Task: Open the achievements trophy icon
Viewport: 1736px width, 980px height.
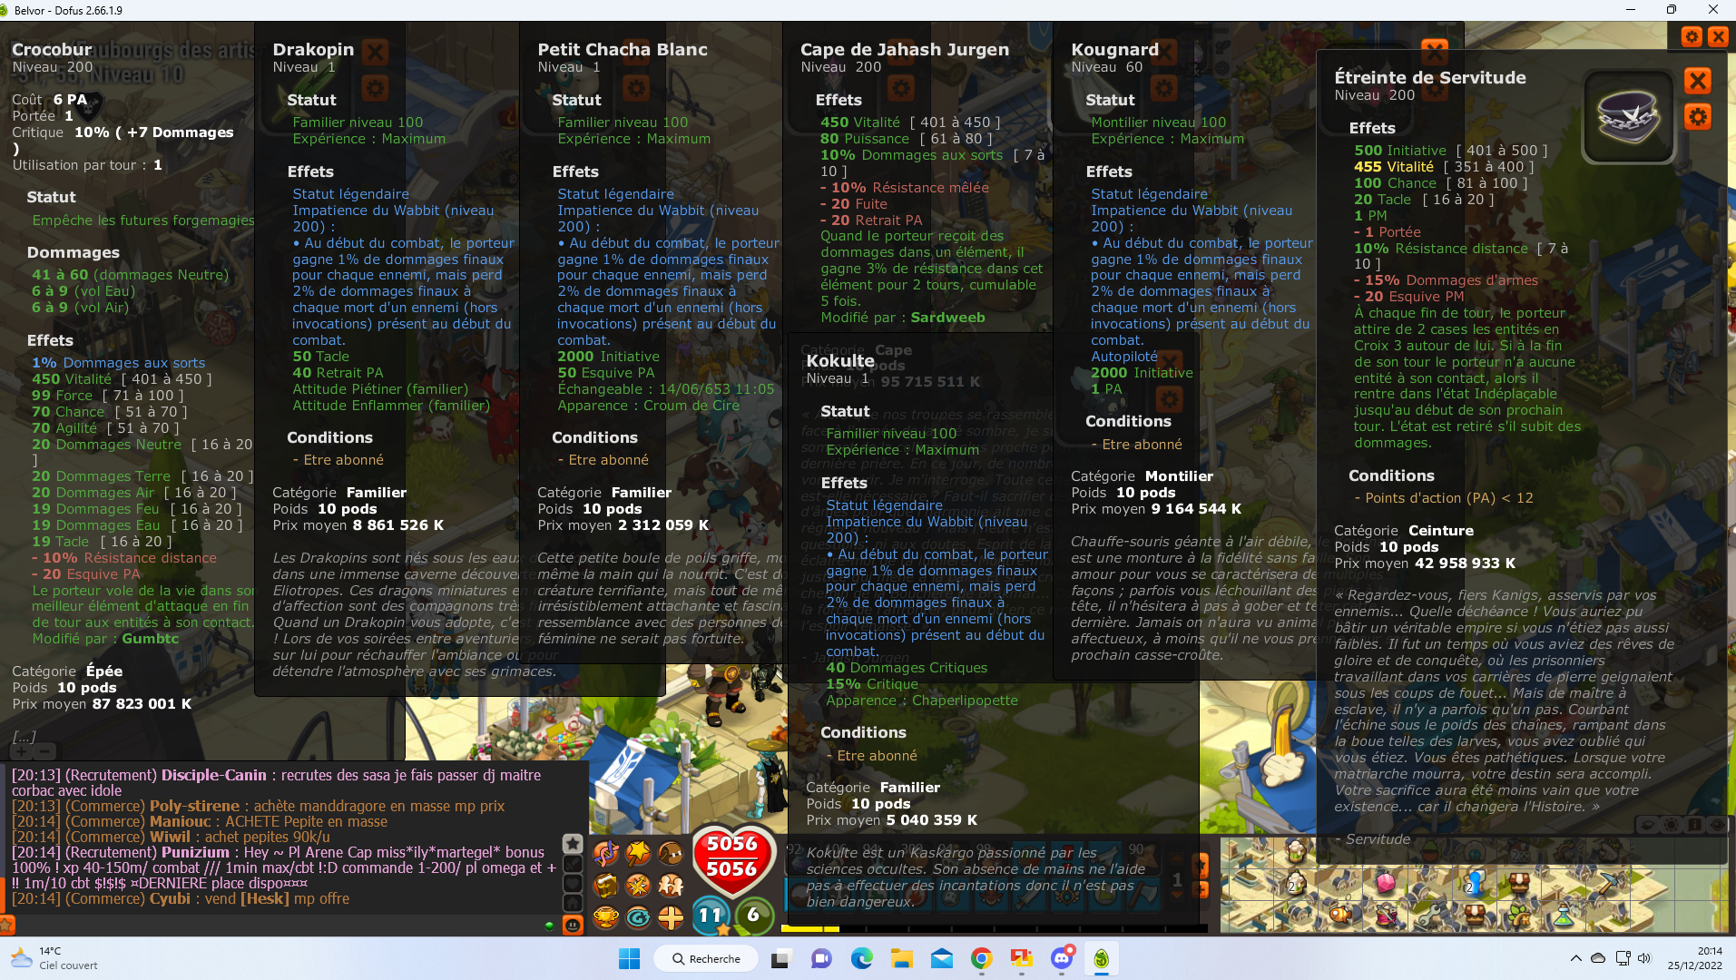Action: (606, 917)
